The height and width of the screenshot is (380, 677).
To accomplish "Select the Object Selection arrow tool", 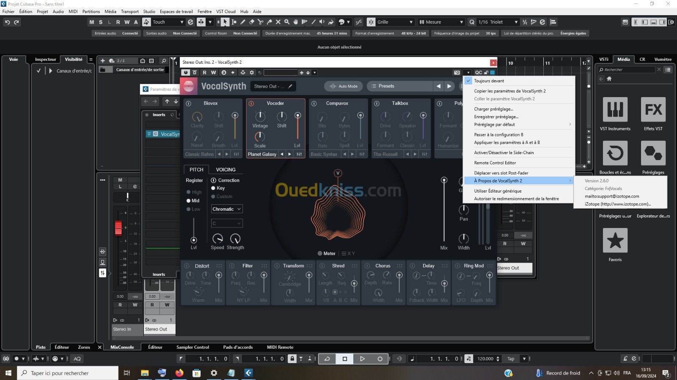I will point(225,22).
